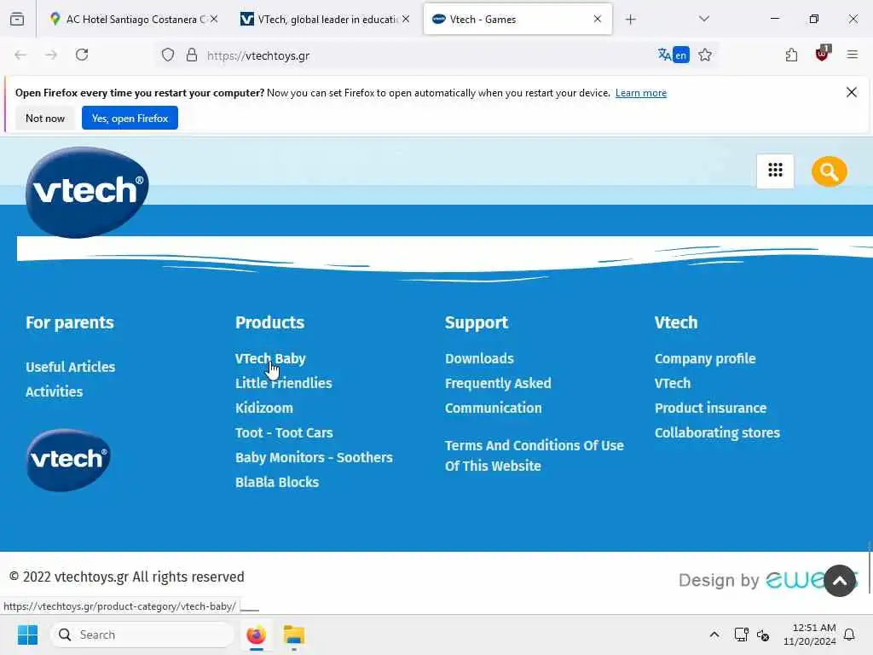Open the Windows Start menu
Viewport: 873px width, 655px height.
[x=28, y=635]
